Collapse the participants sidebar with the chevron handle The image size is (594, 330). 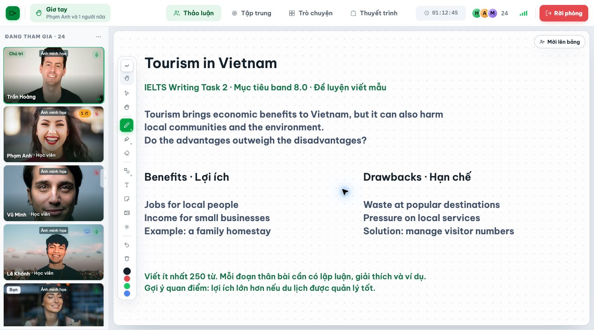(x=105, y=178)
